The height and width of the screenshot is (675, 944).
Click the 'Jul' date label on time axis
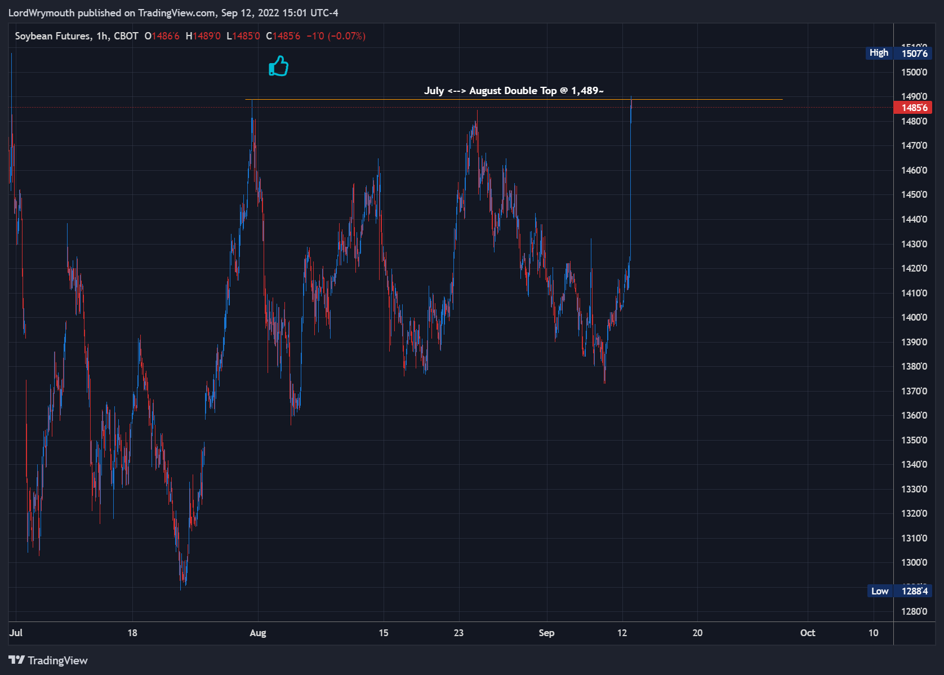(x=16, y=633)
